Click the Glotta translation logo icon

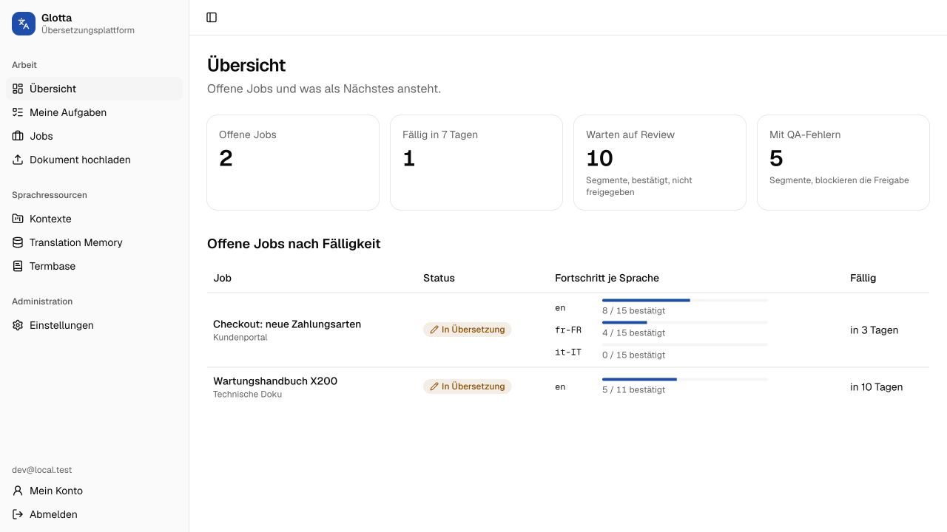coord(24,24)
